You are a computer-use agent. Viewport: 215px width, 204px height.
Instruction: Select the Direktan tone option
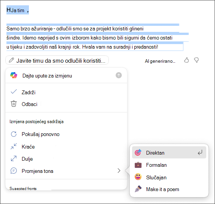point(169,152)
